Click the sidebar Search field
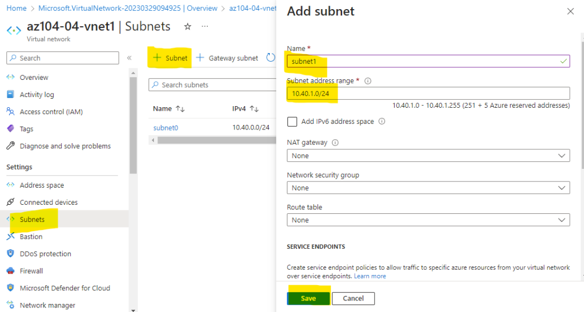The image size is (584, 312). coord(63,58)
